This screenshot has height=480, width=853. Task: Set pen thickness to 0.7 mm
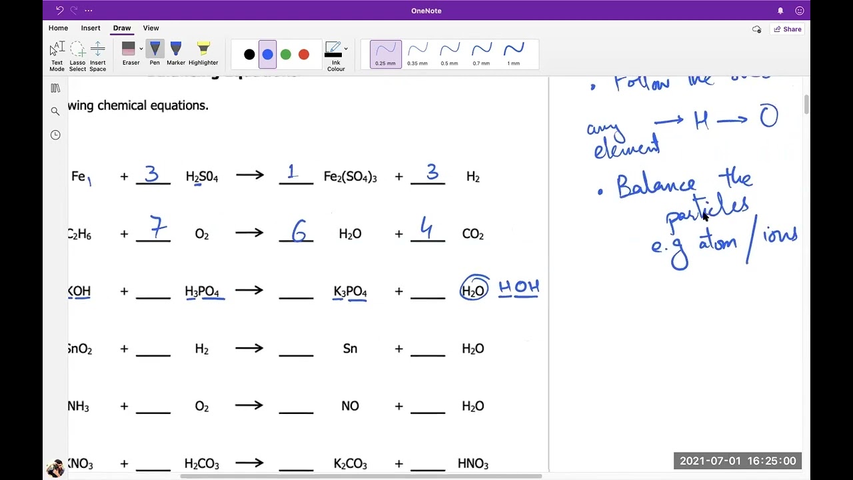481,54
